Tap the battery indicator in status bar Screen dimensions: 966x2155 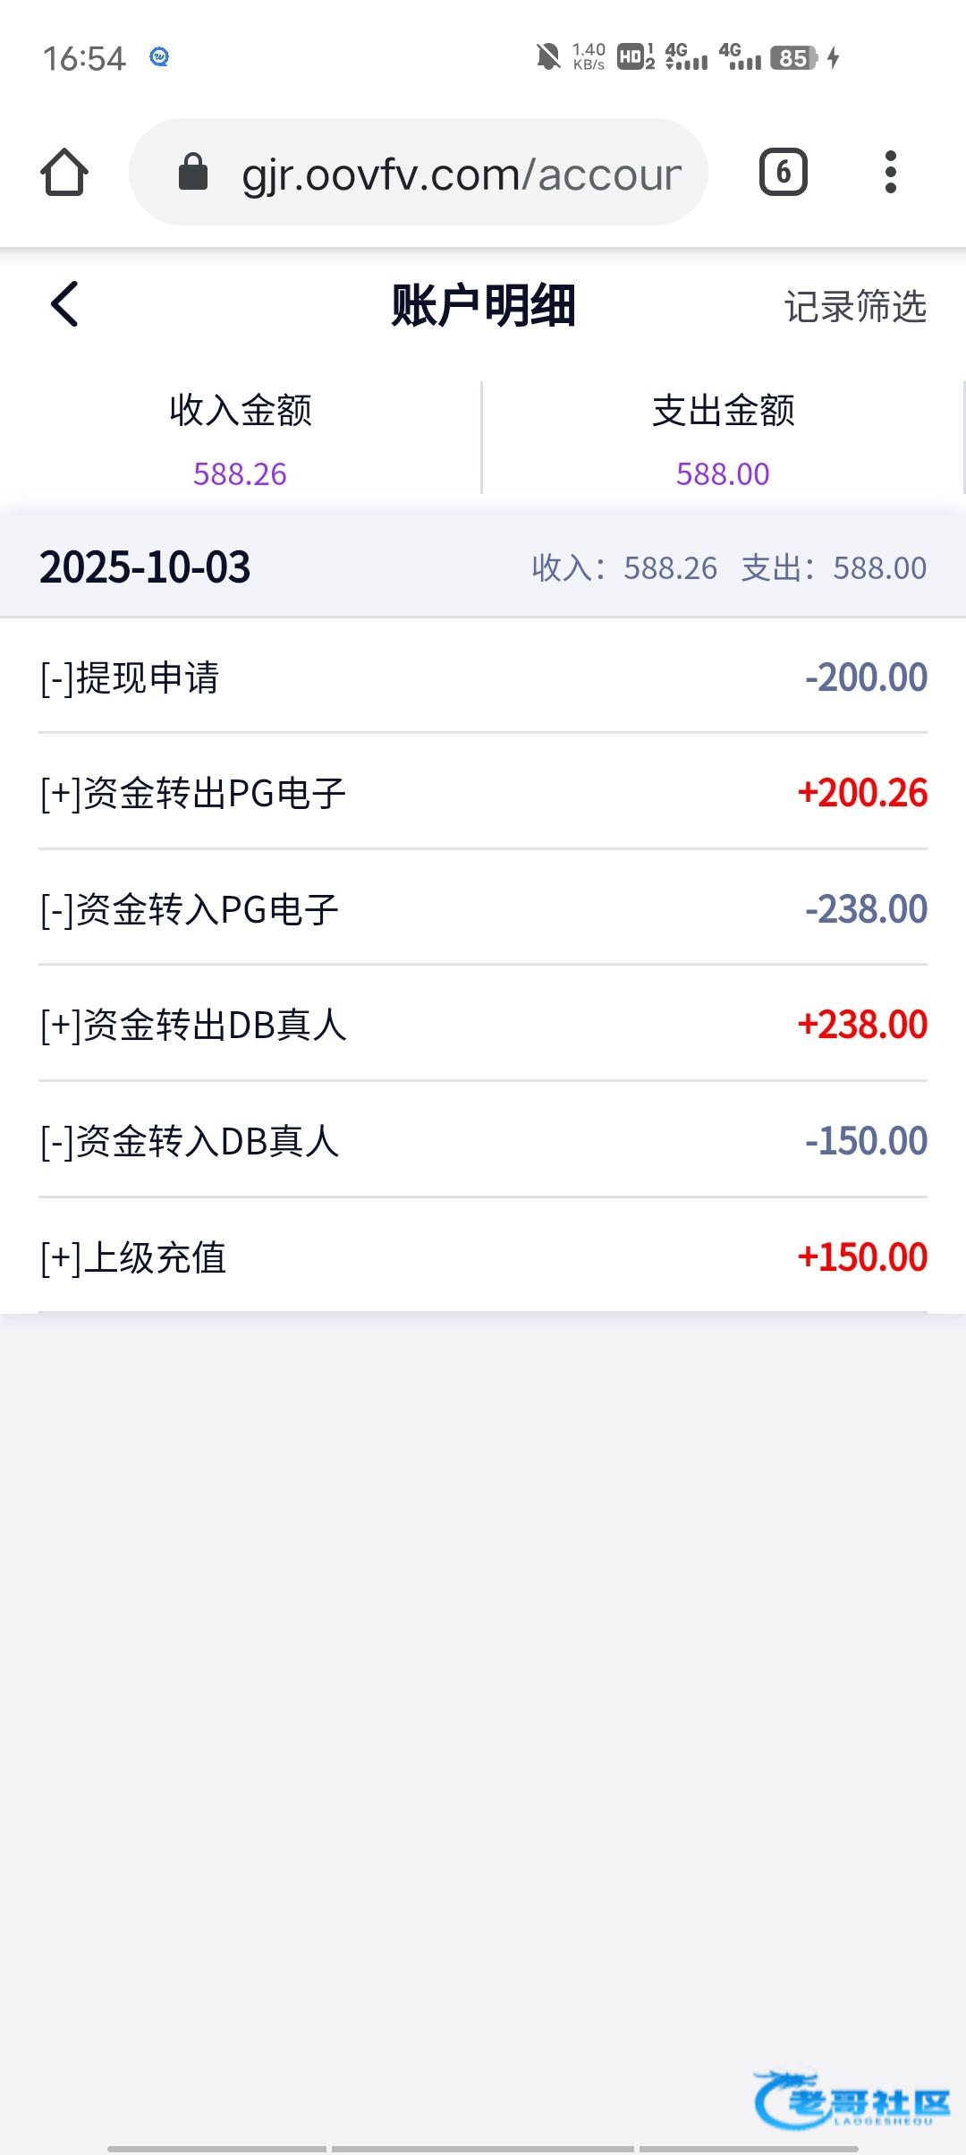[x=794, y=58]
